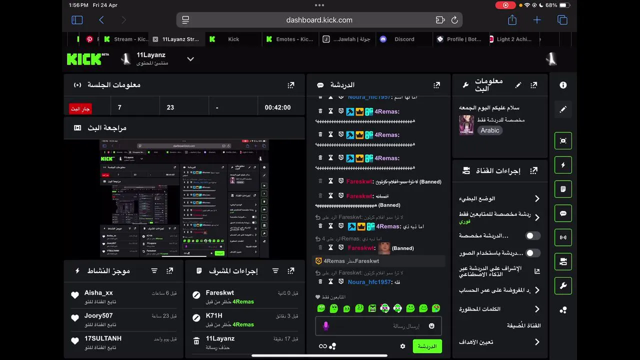Switch to the plain Kick tab
640x360 pixels.
pyautogui.click(x=233, y=39)
